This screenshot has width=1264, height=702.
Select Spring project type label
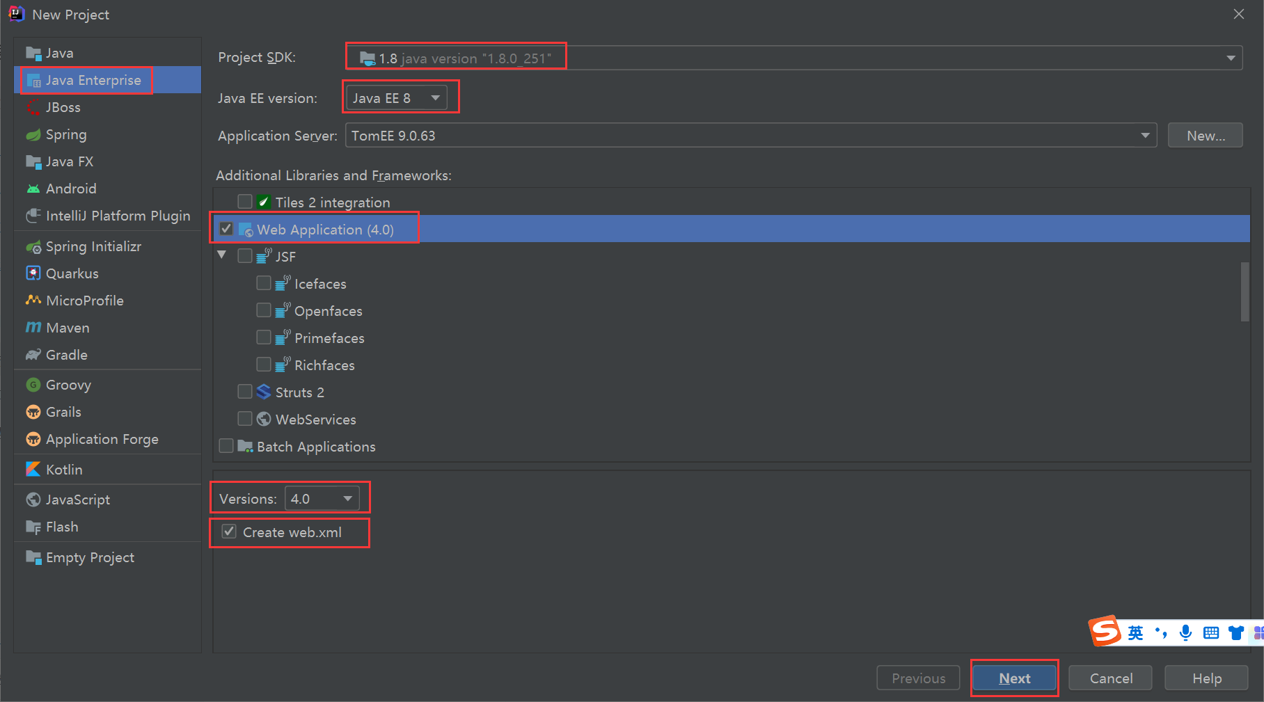[x=66, y=135]
